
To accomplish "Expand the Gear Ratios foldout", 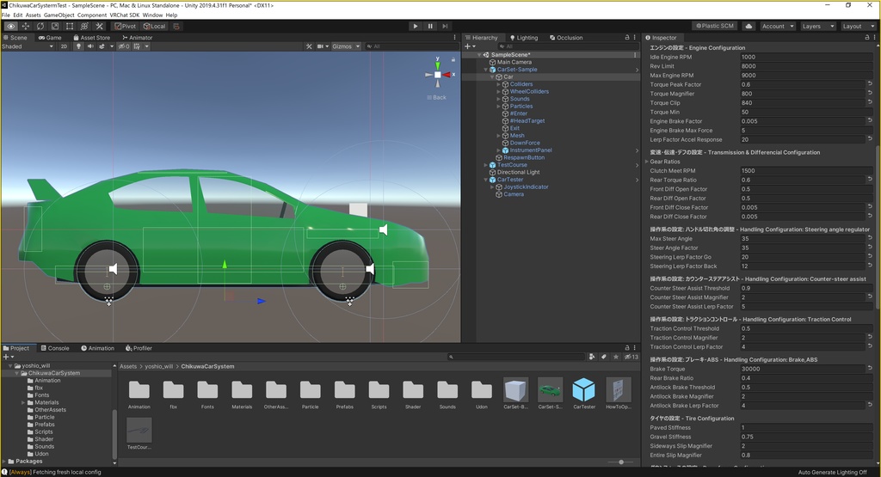I will [647, 162].
